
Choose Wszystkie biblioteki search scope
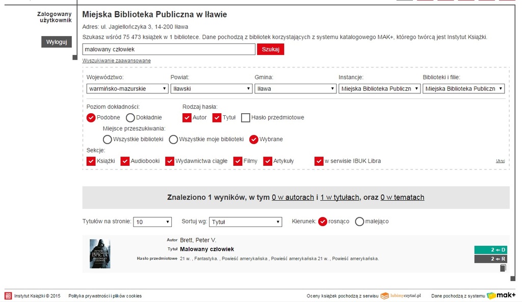pos(107,139)
